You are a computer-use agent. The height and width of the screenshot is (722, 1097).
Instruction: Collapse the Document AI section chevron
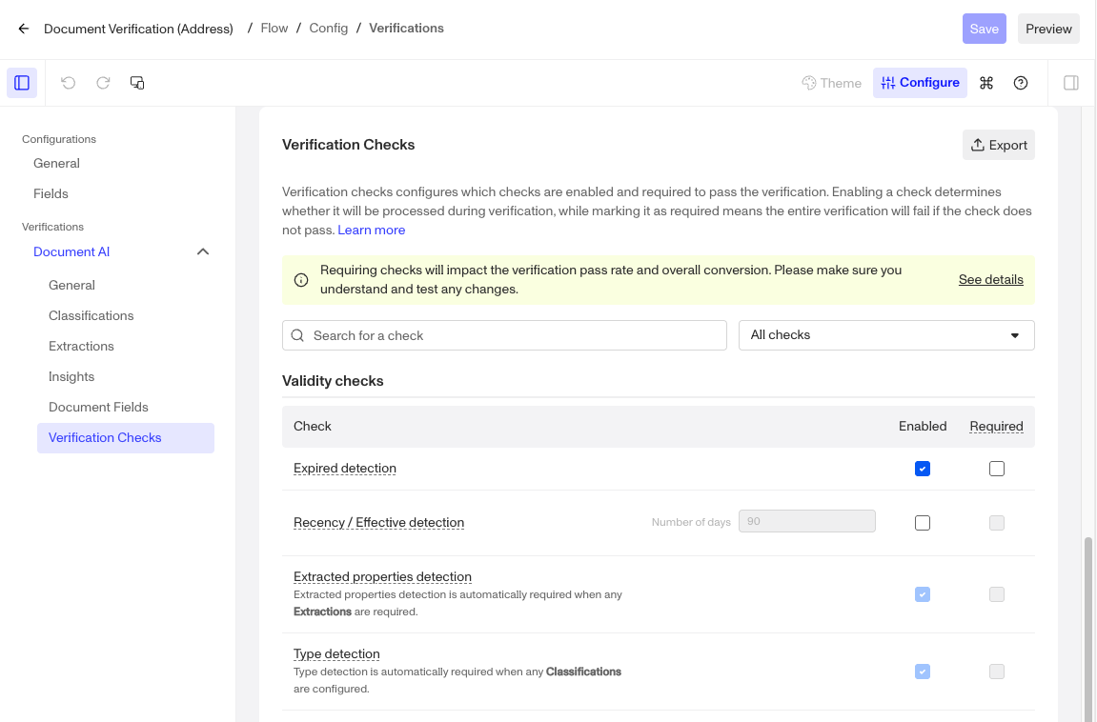(203, 251)
